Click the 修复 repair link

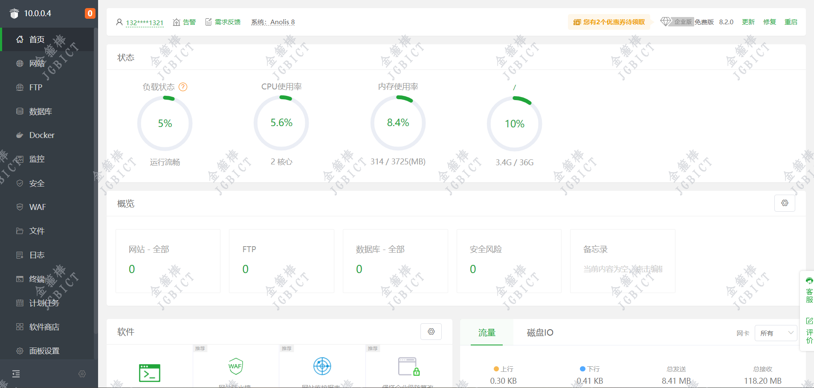point(770,22)
